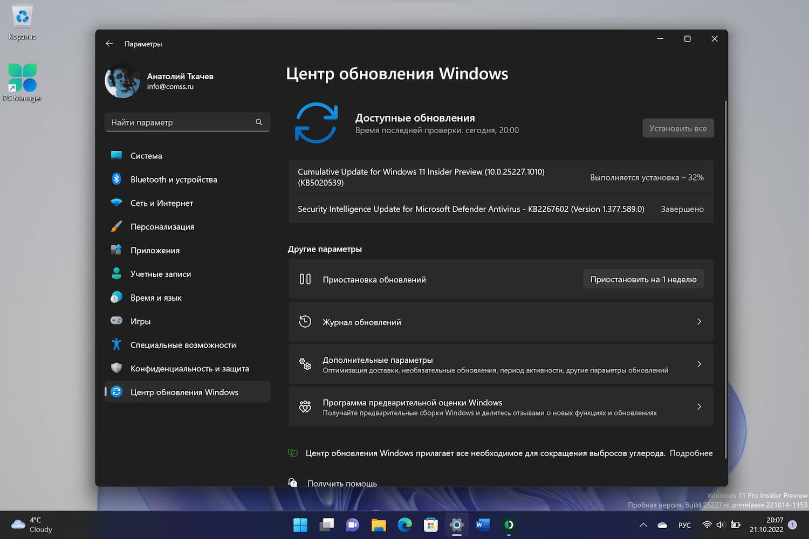The width and height of the screenshot is (809, 539).
Task: Open Время и язык settings
Action: tap(187, 298)
